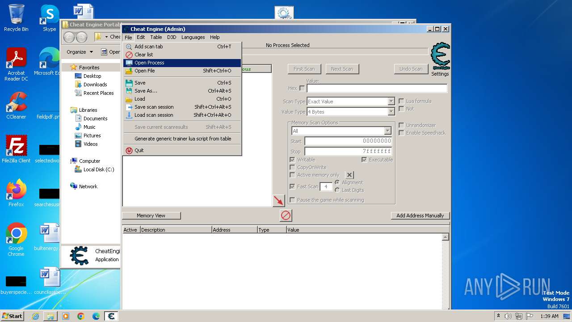Screen dimensions: 572x322
Task: Click Description column header
Action: (176, 230)
